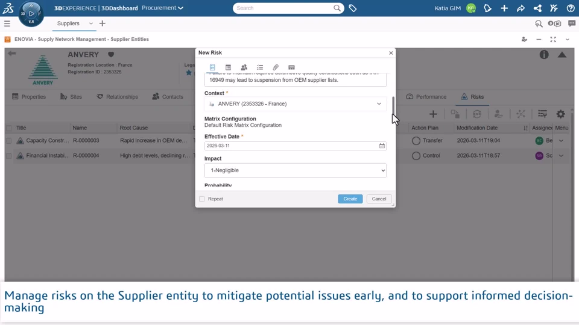Enable the Repeat checkbox

[202, 199]
